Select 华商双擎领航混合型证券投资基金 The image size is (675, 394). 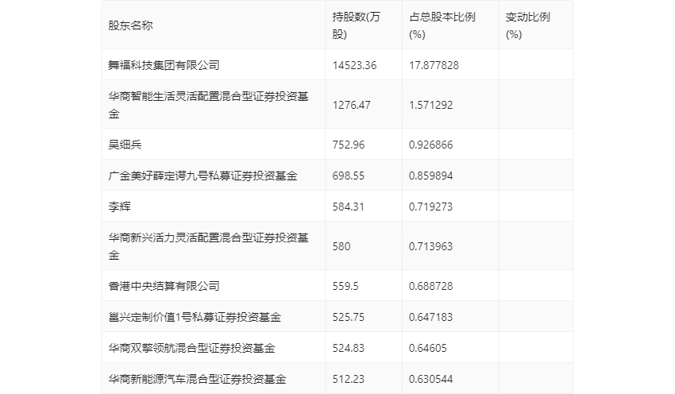[x=191, y=347]
